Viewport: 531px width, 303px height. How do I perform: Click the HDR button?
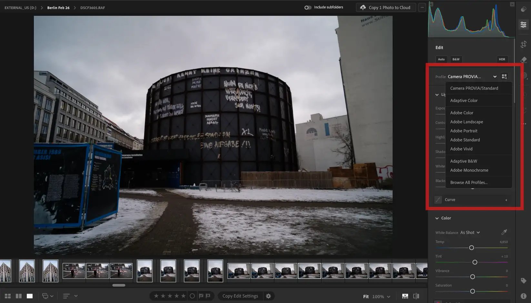coord(502,59)
